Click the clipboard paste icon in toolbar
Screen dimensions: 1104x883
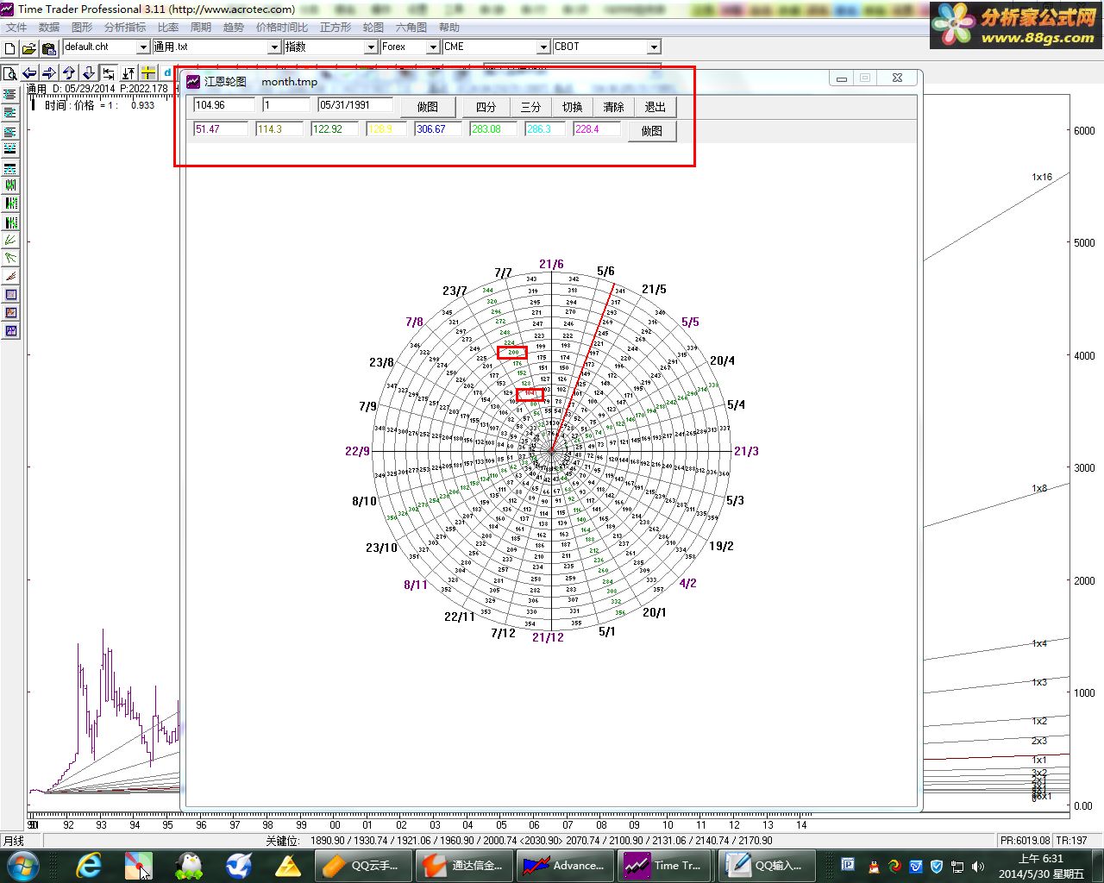tap(48, 48)
